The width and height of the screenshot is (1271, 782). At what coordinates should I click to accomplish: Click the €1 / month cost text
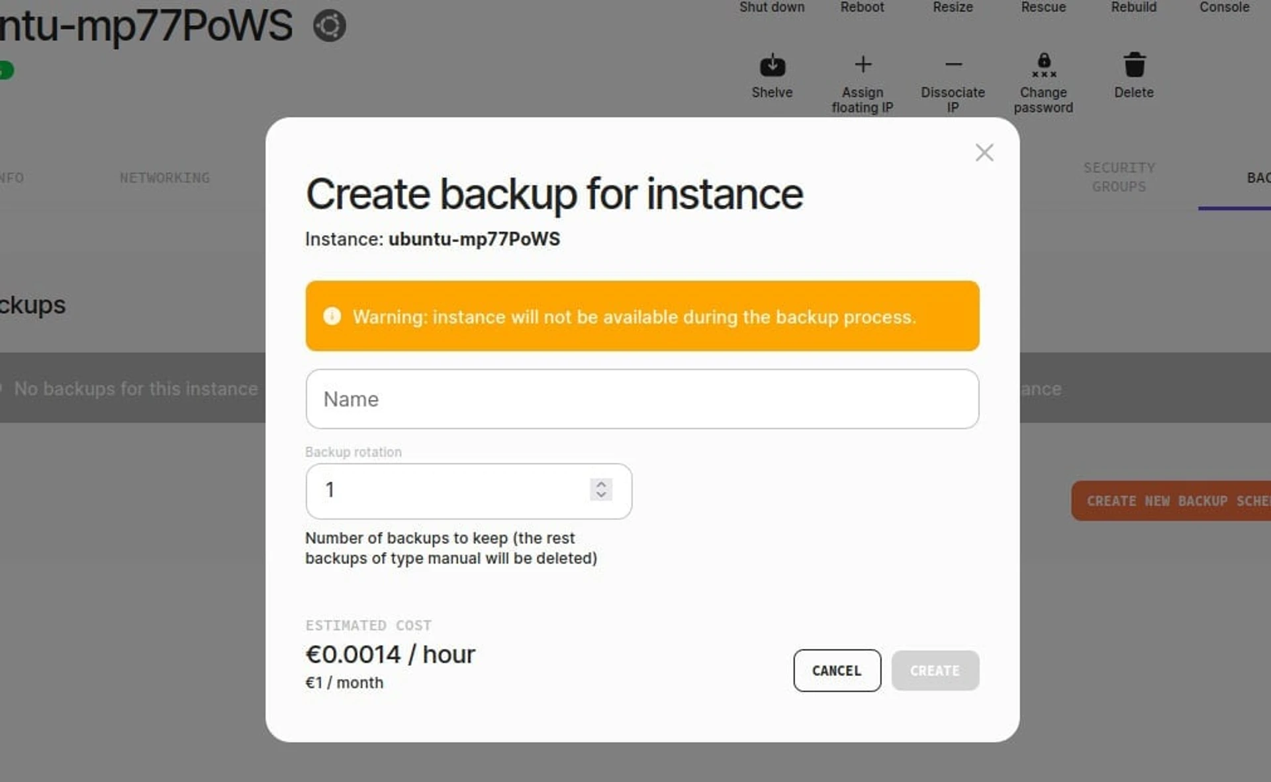pyautogui.click(x=344, y=683)
